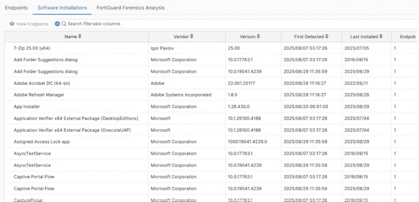Viewport: 419px width, 202px height.
Task: Click the sort icon beside Vendor column
Action: (x=192, y=37)
